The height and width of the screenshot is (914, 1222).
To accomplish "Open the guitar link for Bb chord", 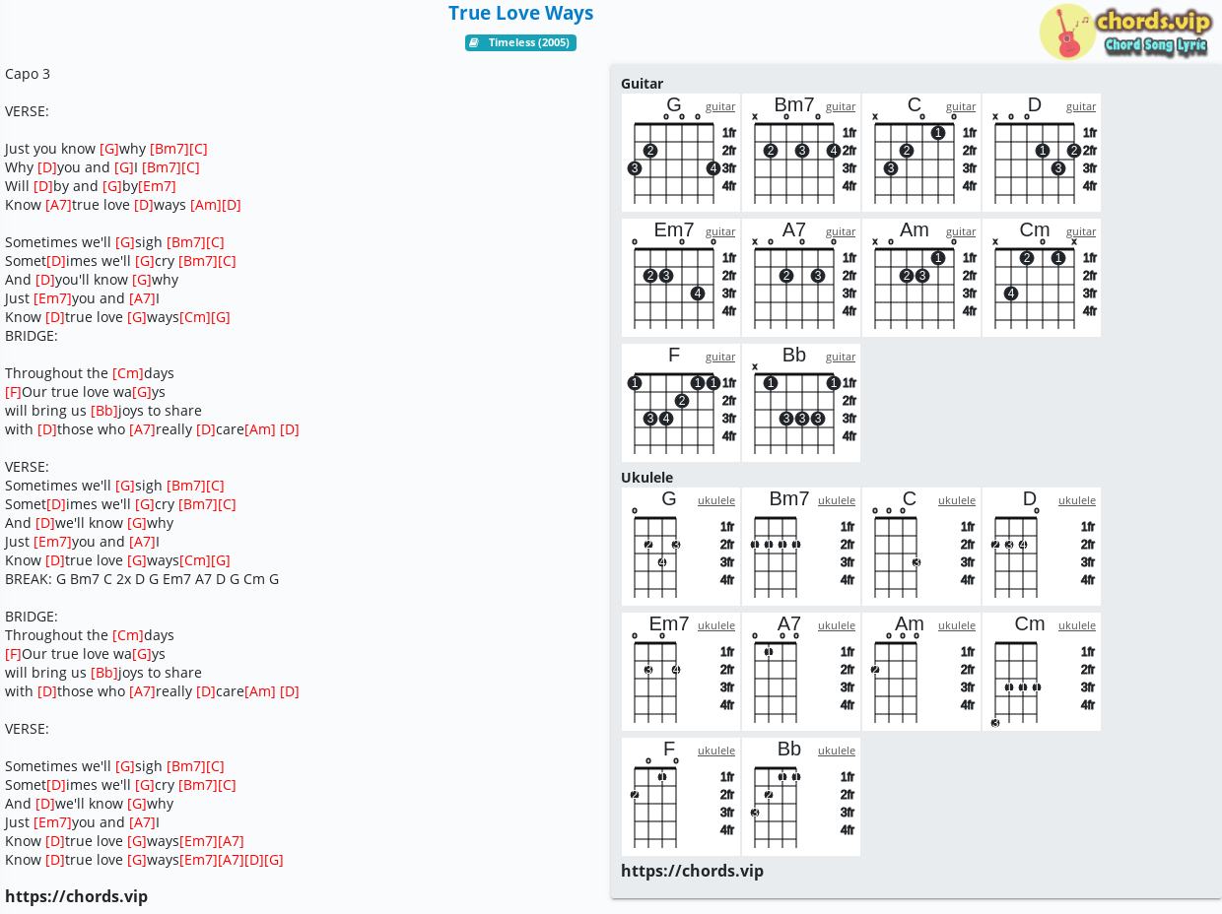I will 841,357.
